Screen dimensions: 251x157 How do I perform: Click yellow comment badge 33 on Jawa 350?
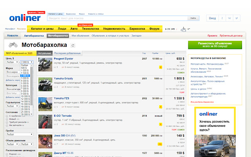(160, 144)
